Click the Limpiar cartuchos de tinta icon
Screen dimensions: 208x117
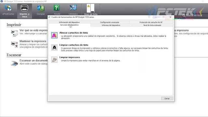click(x=54, y=47)
